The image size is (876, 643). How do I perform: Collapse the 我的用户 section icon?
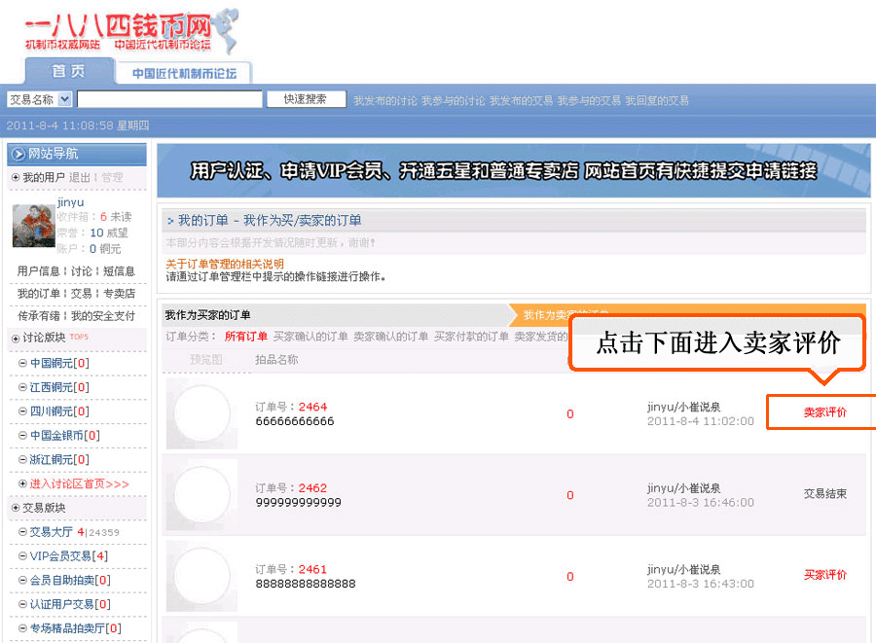(x=15, y=178)
